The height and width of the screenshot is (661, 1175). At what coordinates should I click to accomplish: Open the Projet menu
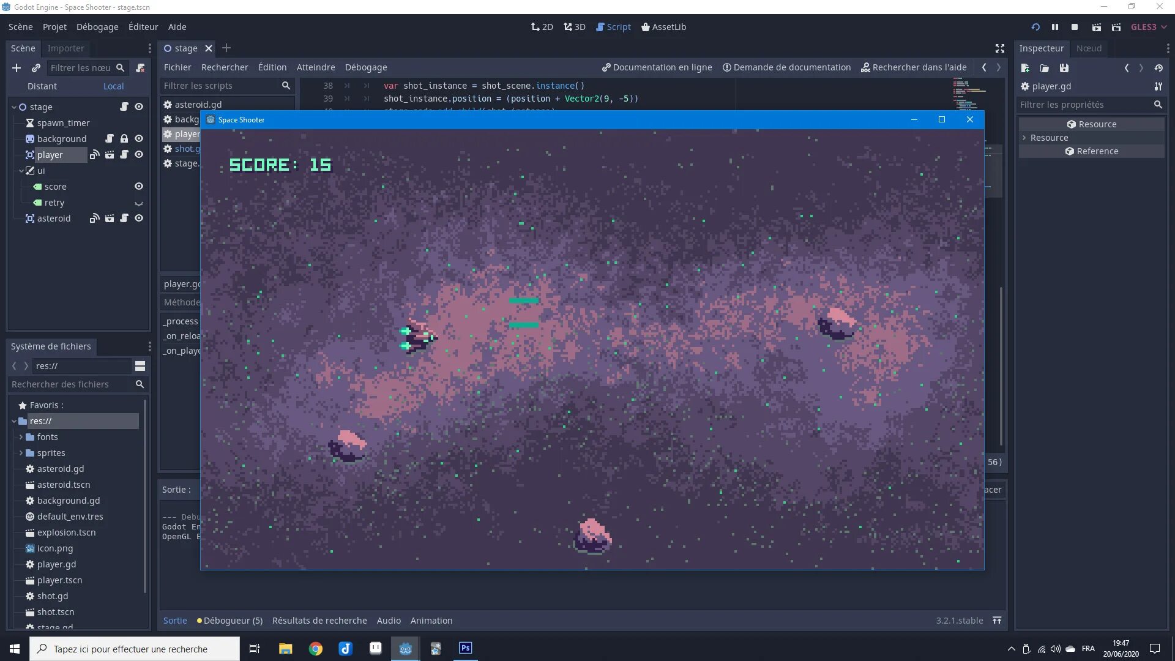[54, 27]
